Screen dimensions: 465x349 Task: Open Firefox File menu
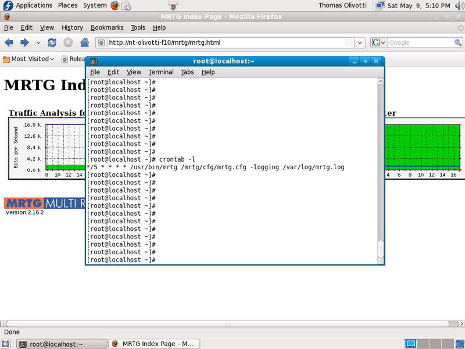[8, 27]
